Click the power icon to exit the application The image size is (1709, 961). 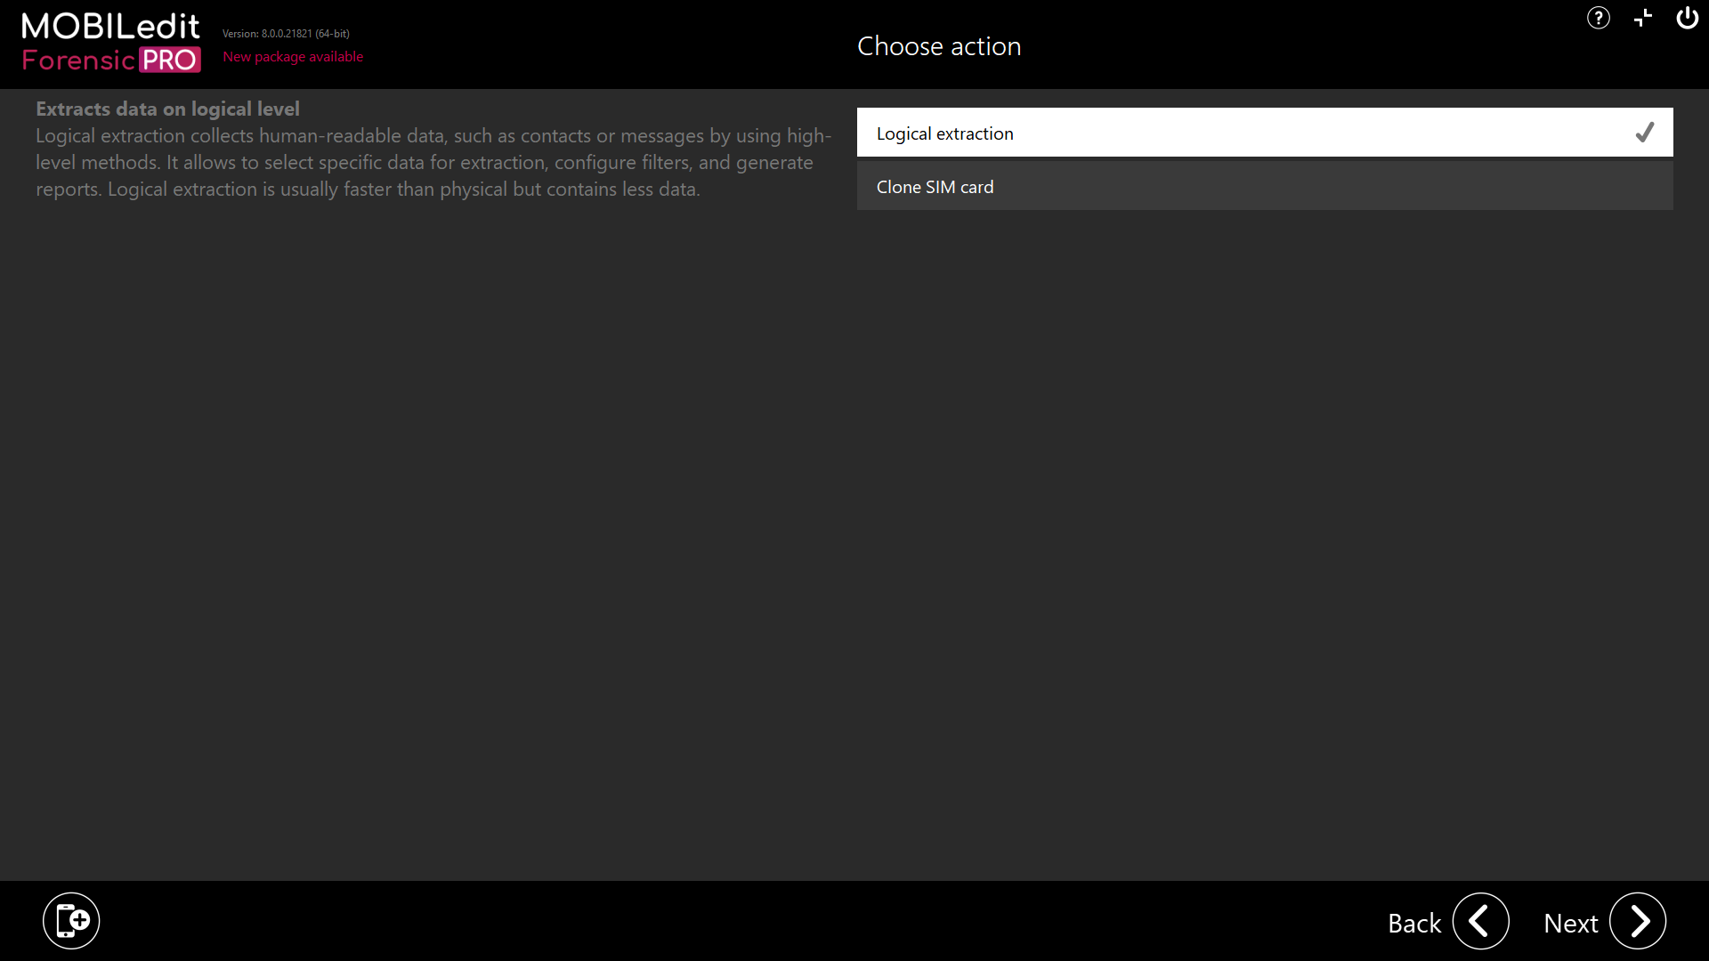point(1687,18)
